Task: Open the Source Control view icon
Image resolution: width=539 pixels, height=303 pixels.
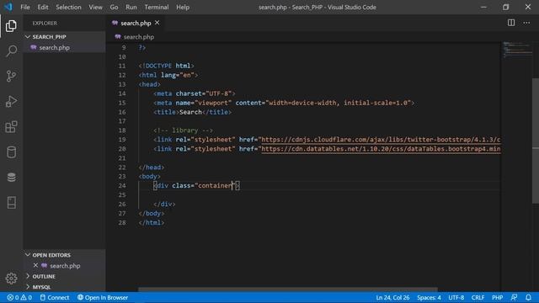Action: [11, 76]
